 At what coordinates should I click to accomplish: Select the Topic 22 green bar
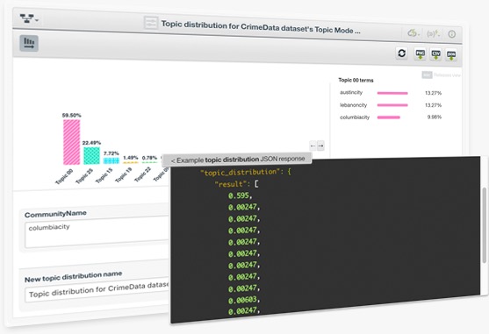pos(150,162)
